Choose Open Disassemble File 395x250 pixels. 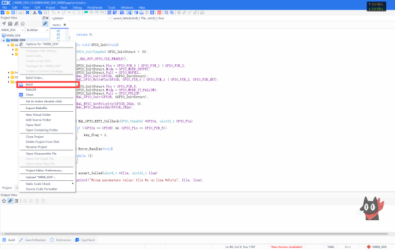pos(47,154)
